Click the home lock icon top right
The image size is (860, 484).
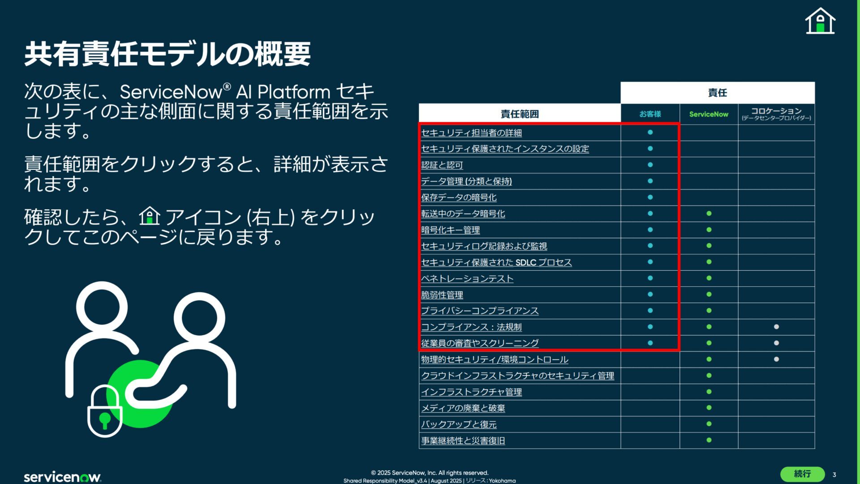coord(820,21)
